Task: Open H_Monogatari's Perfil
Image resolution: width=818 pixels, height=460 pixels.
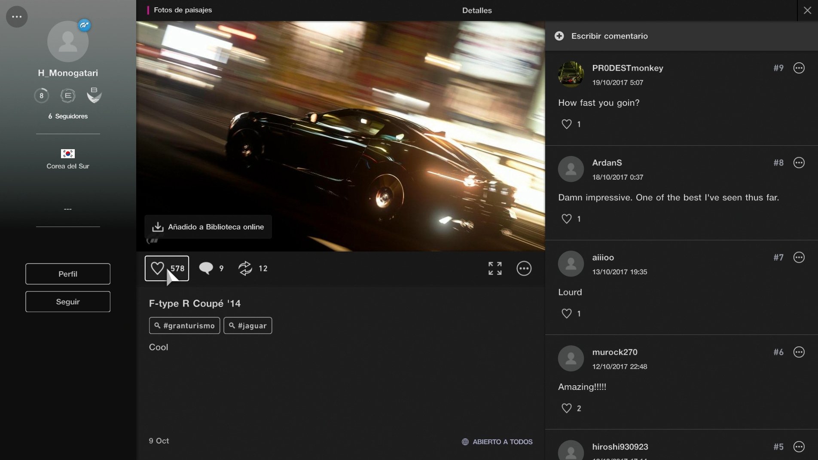Action: click(x=67, y=274)
